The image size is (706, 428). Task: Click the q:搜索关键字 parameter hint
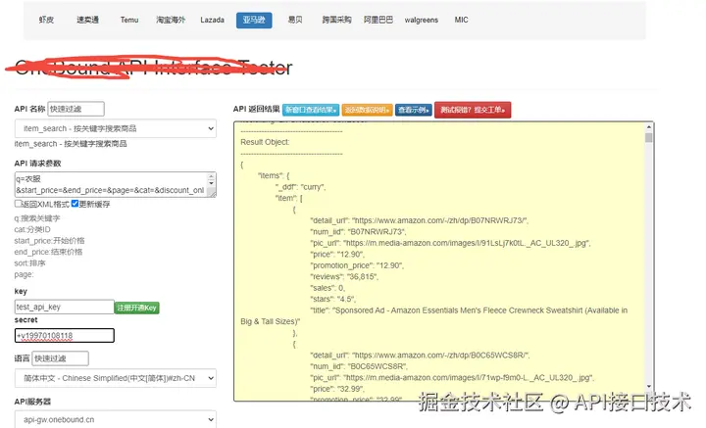[x=37, y=218]
